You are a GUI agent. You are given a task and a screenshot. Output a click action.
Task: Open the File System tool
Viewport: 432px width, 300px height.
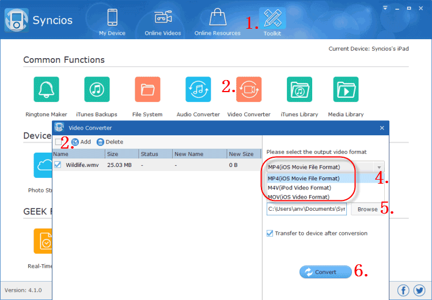[147, 89]
